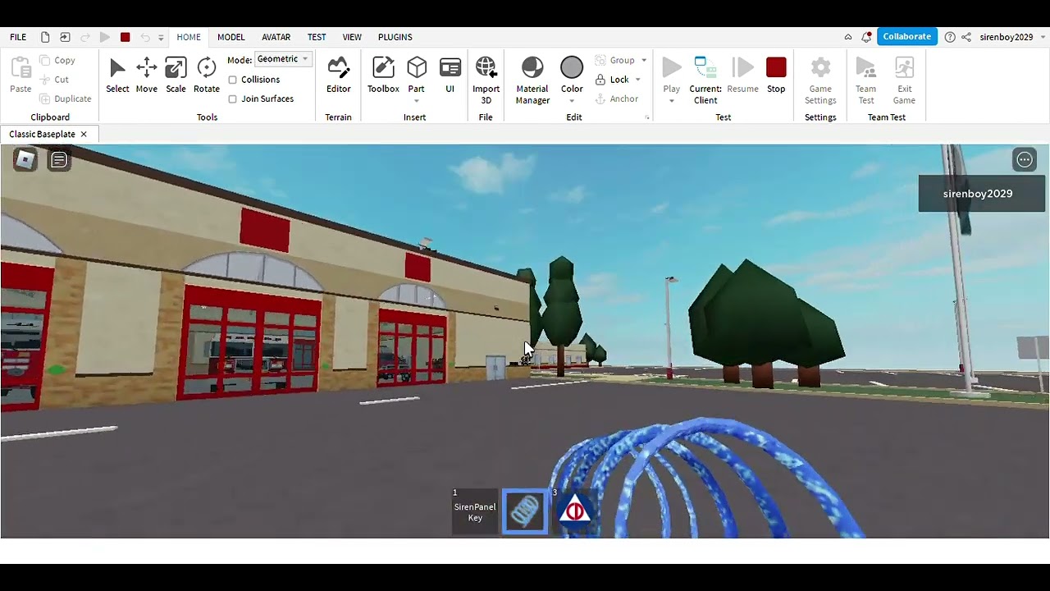The image size is (1050, 591).
Task: Select the Classic Baseplate document tab
Action: click(x=43, y=135)
